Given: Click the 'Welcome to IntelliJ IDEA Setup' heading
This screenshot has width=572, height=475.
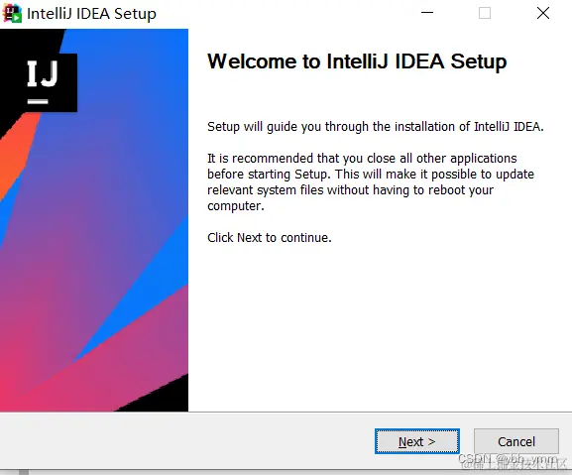Looking at the screenshot, I should (x=357, y=61).
